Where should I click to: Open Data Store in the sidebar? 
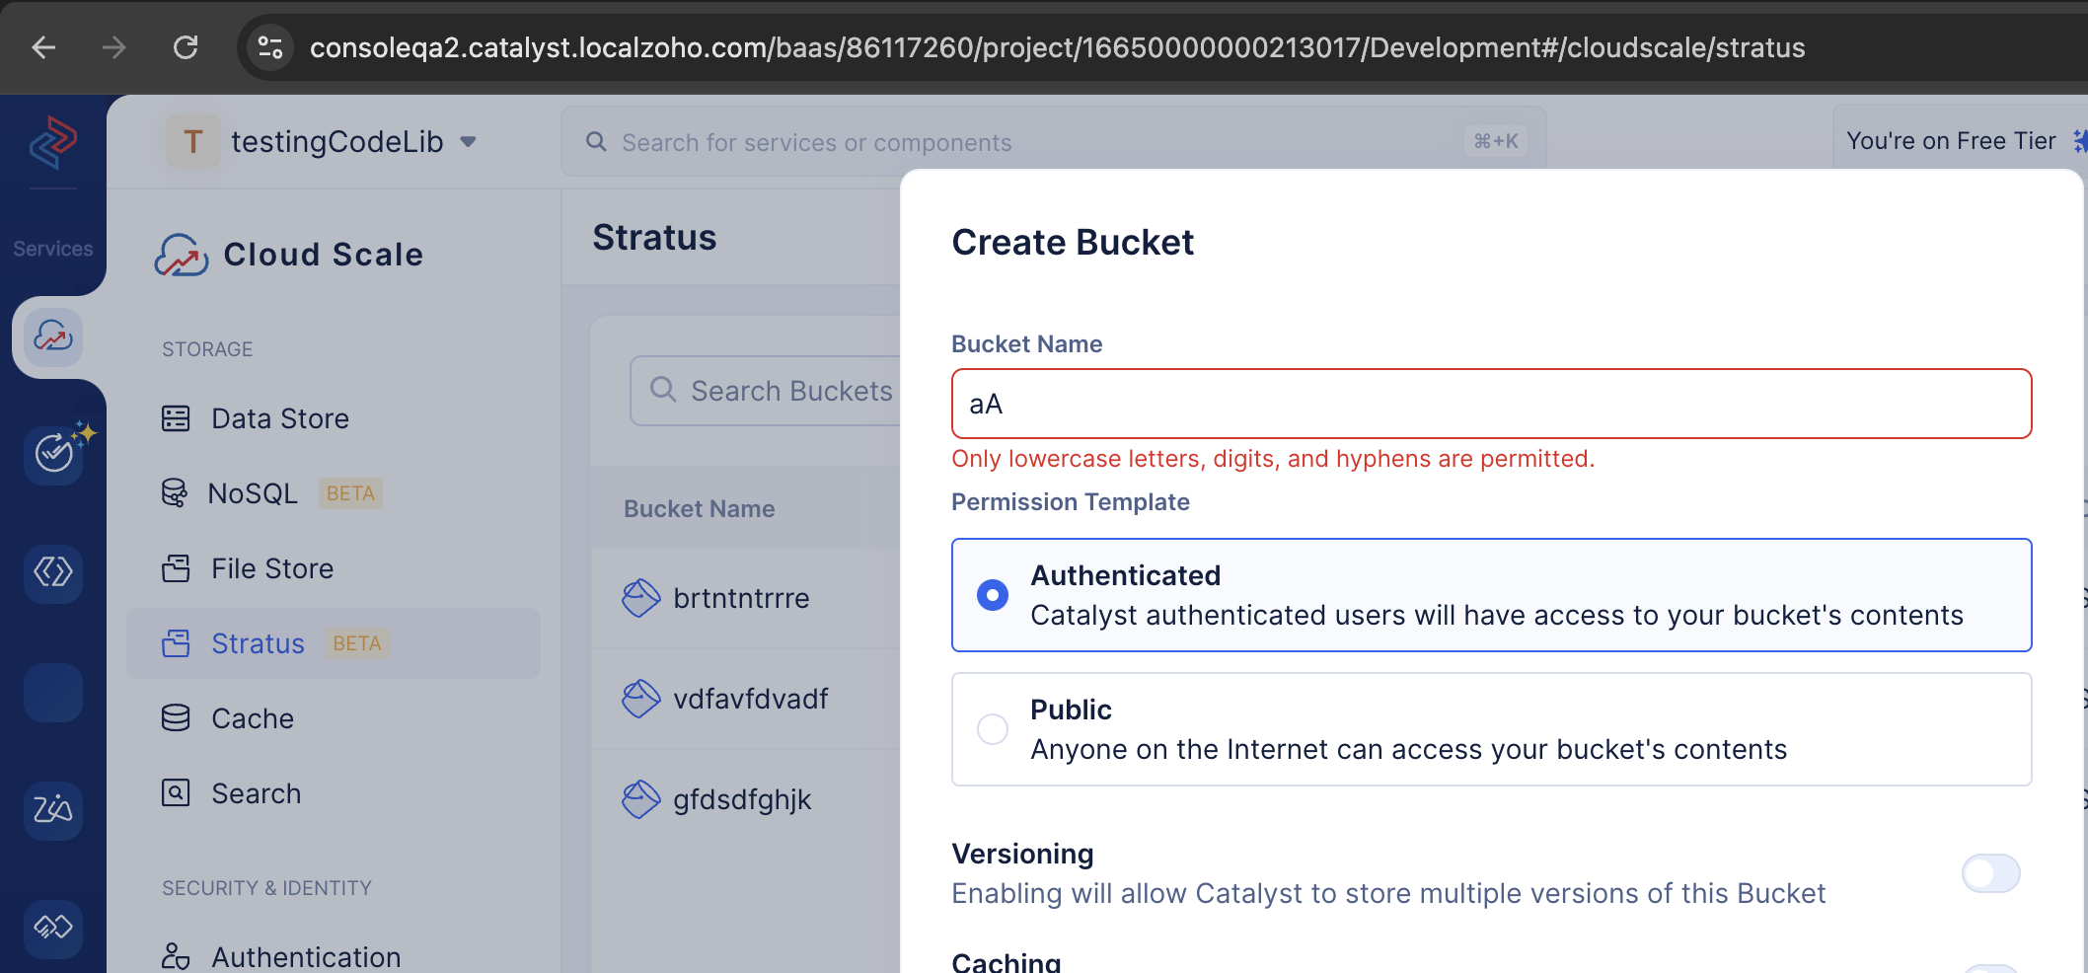point(334,418)
